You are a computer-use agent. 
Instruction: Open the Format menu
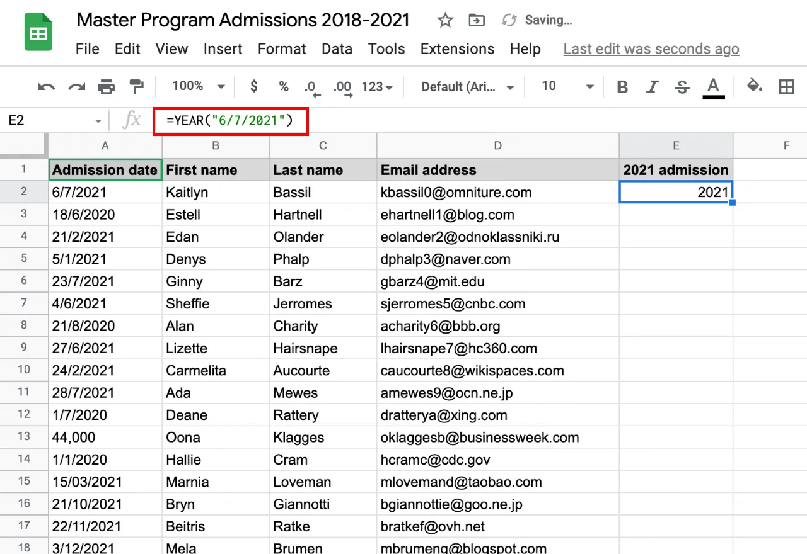coord(282,49)
